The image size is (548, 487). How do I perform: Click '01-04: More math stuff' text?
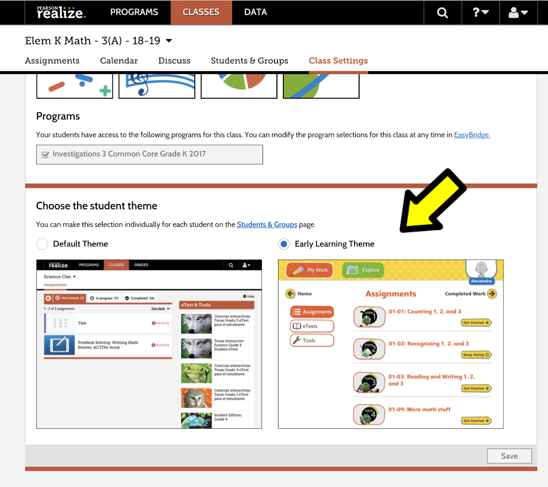[419, 410]
